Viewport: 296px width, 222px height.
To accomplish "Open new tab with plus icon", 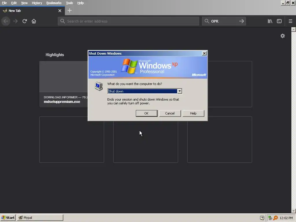I will [x=70, y=11].
